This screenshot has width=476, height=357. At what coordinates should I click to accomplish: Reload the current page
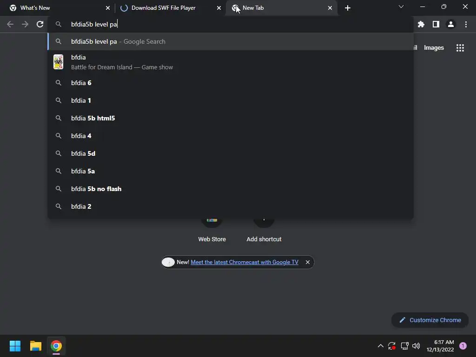click(x=40, y=24)
